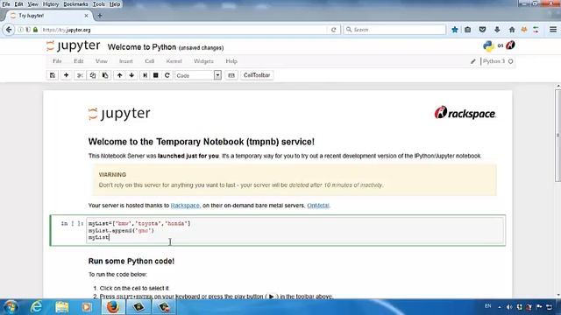Open the OnMetal link
Screen dimensions: 561x315
click(x=317, y=206)
